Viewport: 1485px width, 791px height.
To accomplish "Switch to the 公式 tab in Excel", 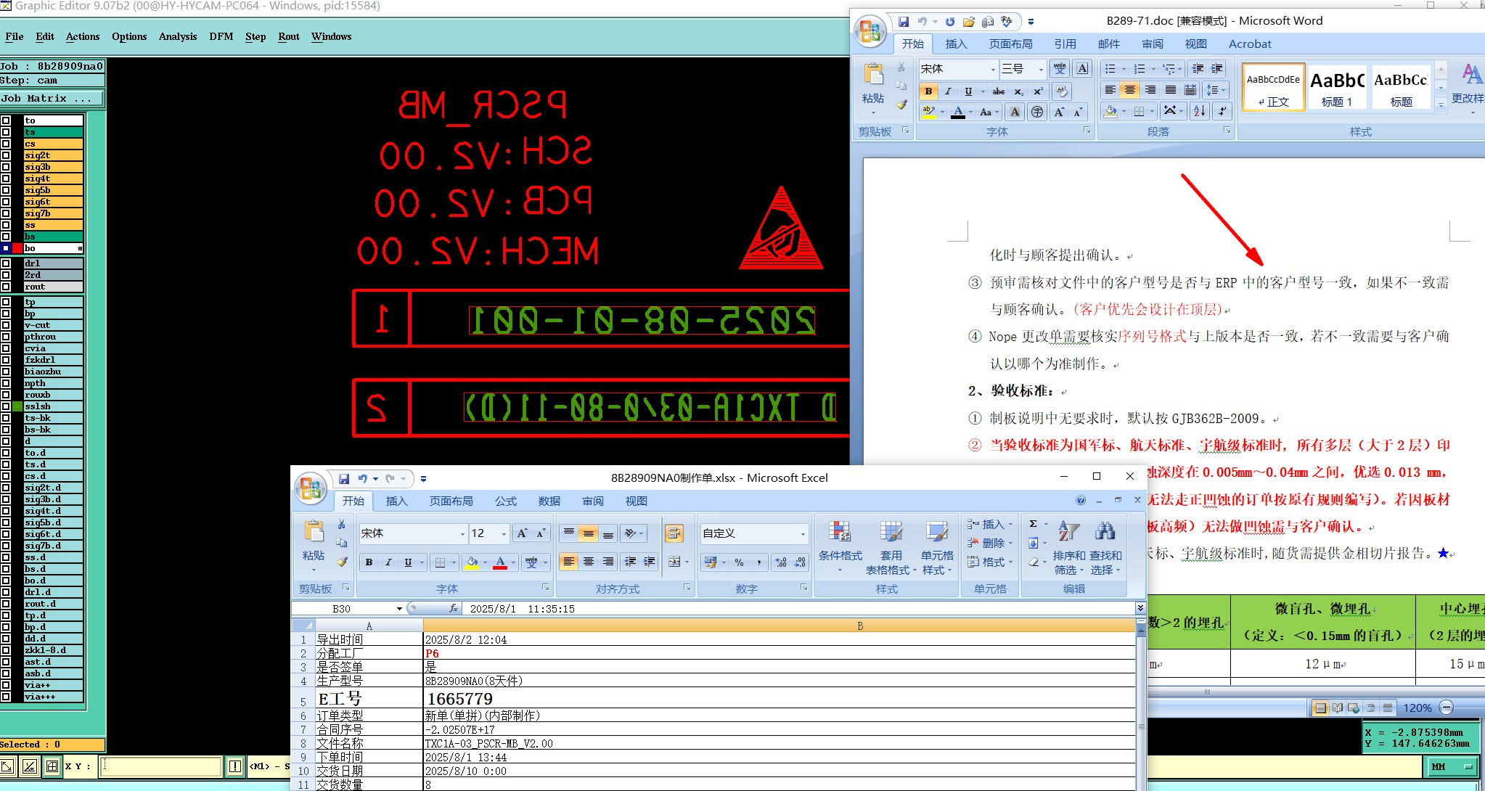I will (505, 501).
